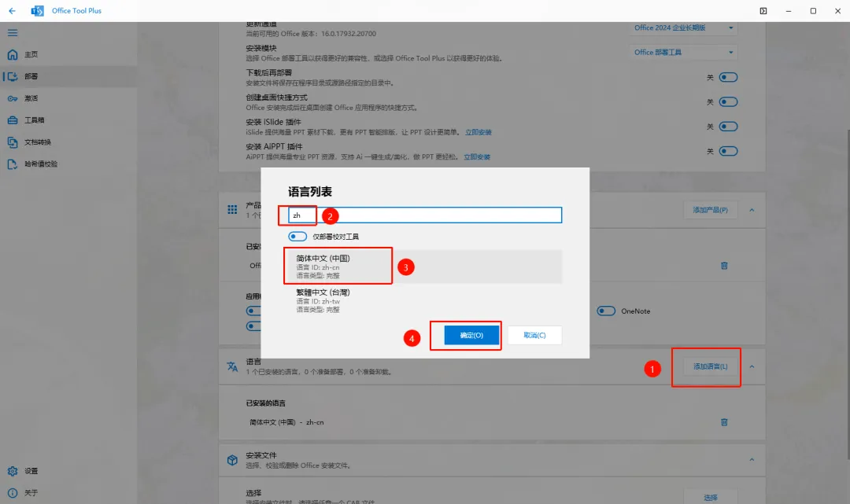The width and height of the screenshot is (850, 504).
Task: Click the language translate icon
Action: point(232,366)
